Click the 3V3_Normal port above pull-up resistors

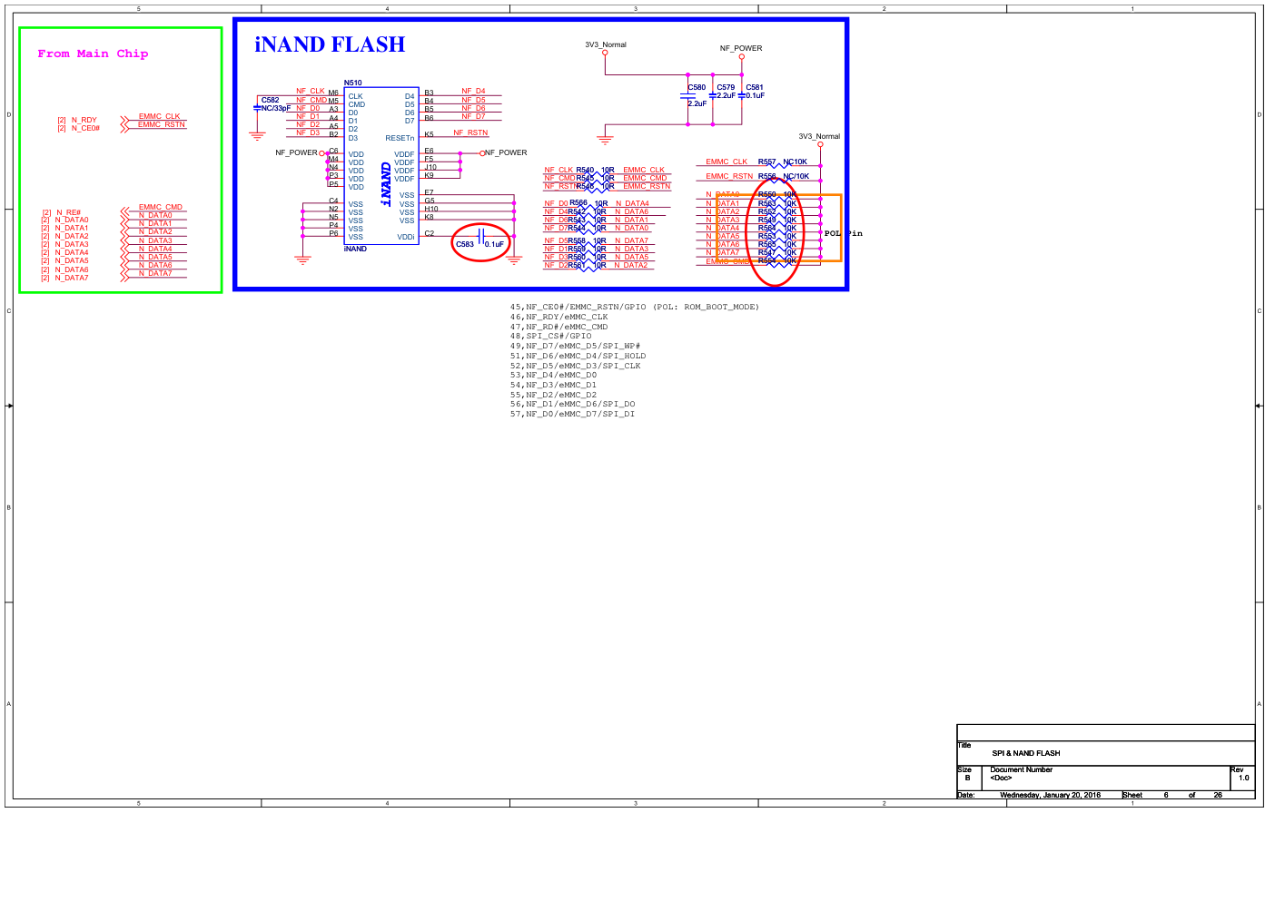[820, 144]
